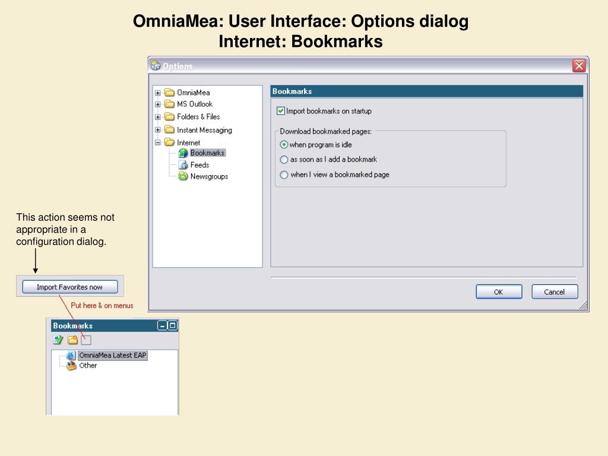Screen dimensions: 608x456
Task: Close the Options dialog
Action: point(579,65)
